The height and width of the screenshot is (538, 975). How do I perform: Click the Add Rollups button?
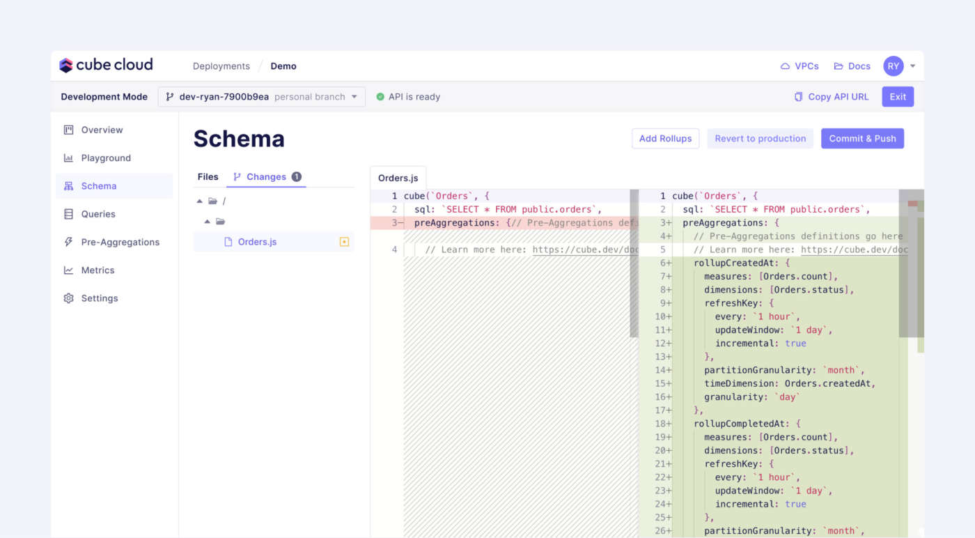coord(665,139)
